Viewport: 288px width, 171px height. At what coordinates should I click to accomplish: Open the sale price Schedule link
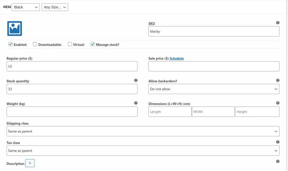click(177, 58)
